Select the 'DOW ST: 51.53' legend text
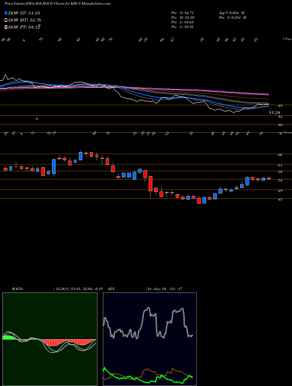 [24, 13]
